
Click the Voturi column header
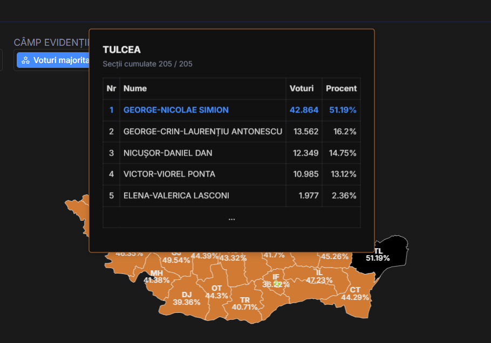[301, 88]
